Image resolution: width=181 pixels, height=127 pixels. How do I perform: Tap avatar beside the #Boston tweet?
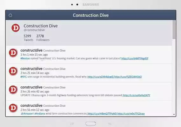[x=13, y=53]
